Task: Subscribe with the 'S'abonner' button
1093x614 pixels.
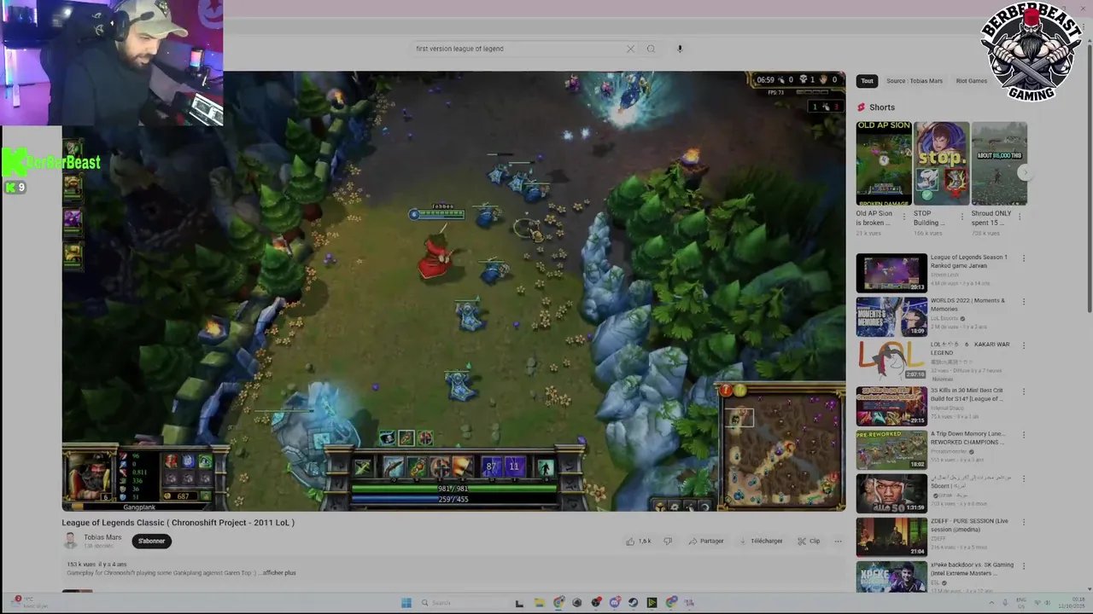Action: (x=152, y=541)
